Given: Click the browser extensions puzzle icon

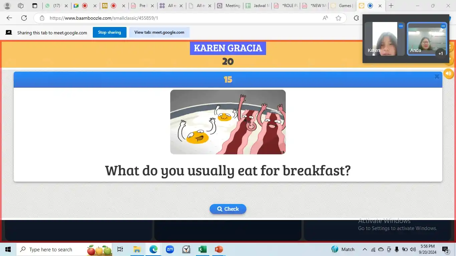Looking at the screenshot, I should (357, 18).
